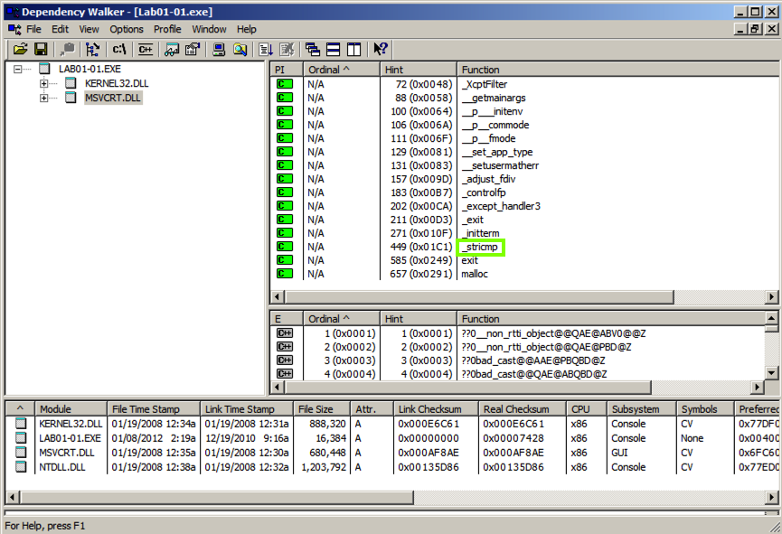
Task: Sort module list by File Size column
Action: click(316, 409)
